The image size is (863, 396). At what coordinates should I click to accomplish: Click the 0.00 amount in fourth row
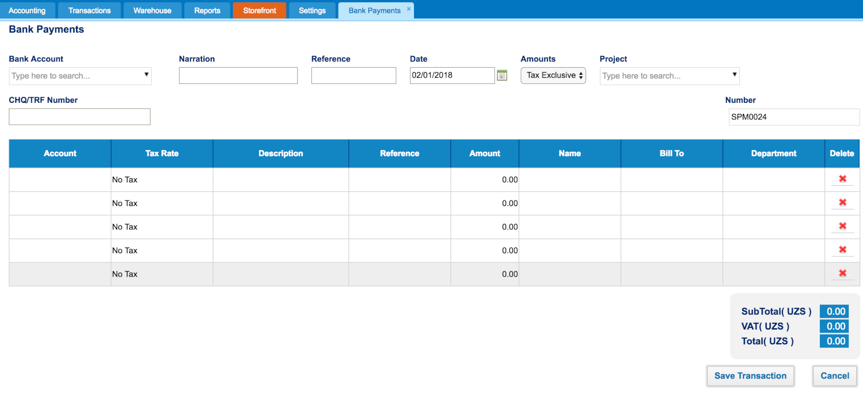[x=485, y=251]
